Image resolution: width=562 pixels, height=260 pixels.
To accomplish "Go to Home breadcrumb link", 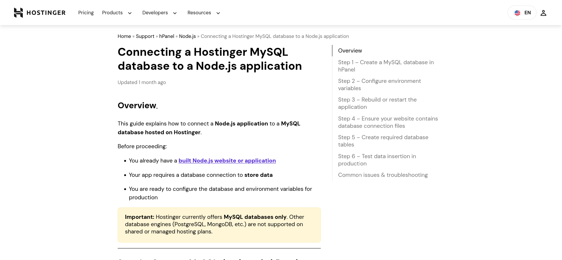I will pyautogui.click(x=124, y=36).
